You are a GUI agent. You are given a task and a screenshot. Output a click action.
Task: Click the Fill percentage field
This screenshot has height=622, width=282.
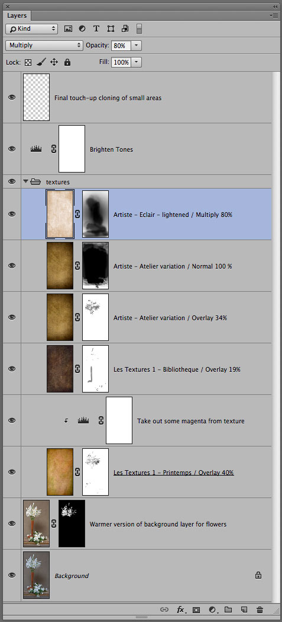pos(121,62)
